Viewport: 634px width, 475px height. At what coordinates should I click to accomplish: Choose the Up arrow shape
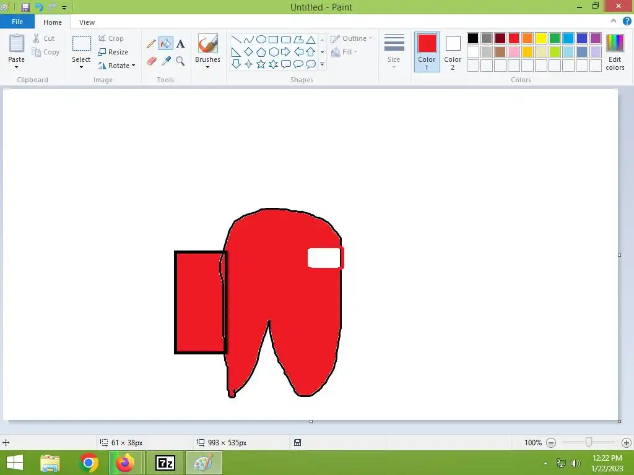(311, 52)
